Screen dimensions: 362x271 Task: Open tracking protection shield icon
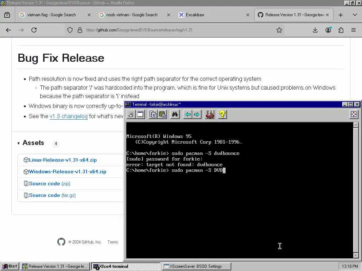(70, 30)
